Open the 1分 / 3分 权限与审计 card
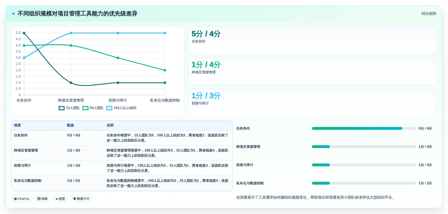 [312, 102]
